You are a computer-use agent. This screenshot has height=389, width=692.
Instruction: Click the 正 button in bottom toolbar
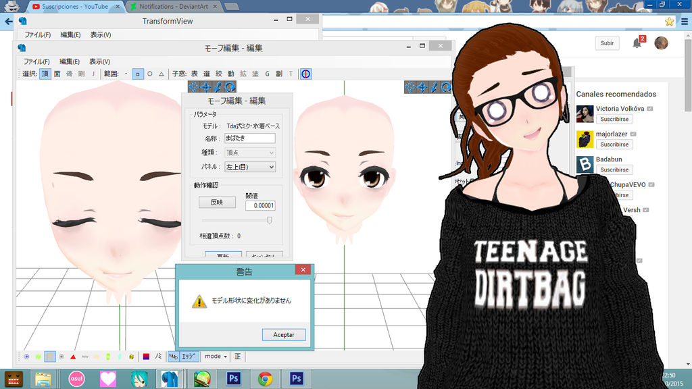click(238, 356)
